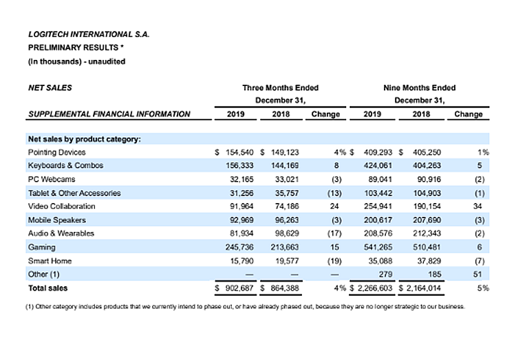Viewport: 516px width, 351px height.
Task: Click the nine-month value 510,481
Action: 427,247
